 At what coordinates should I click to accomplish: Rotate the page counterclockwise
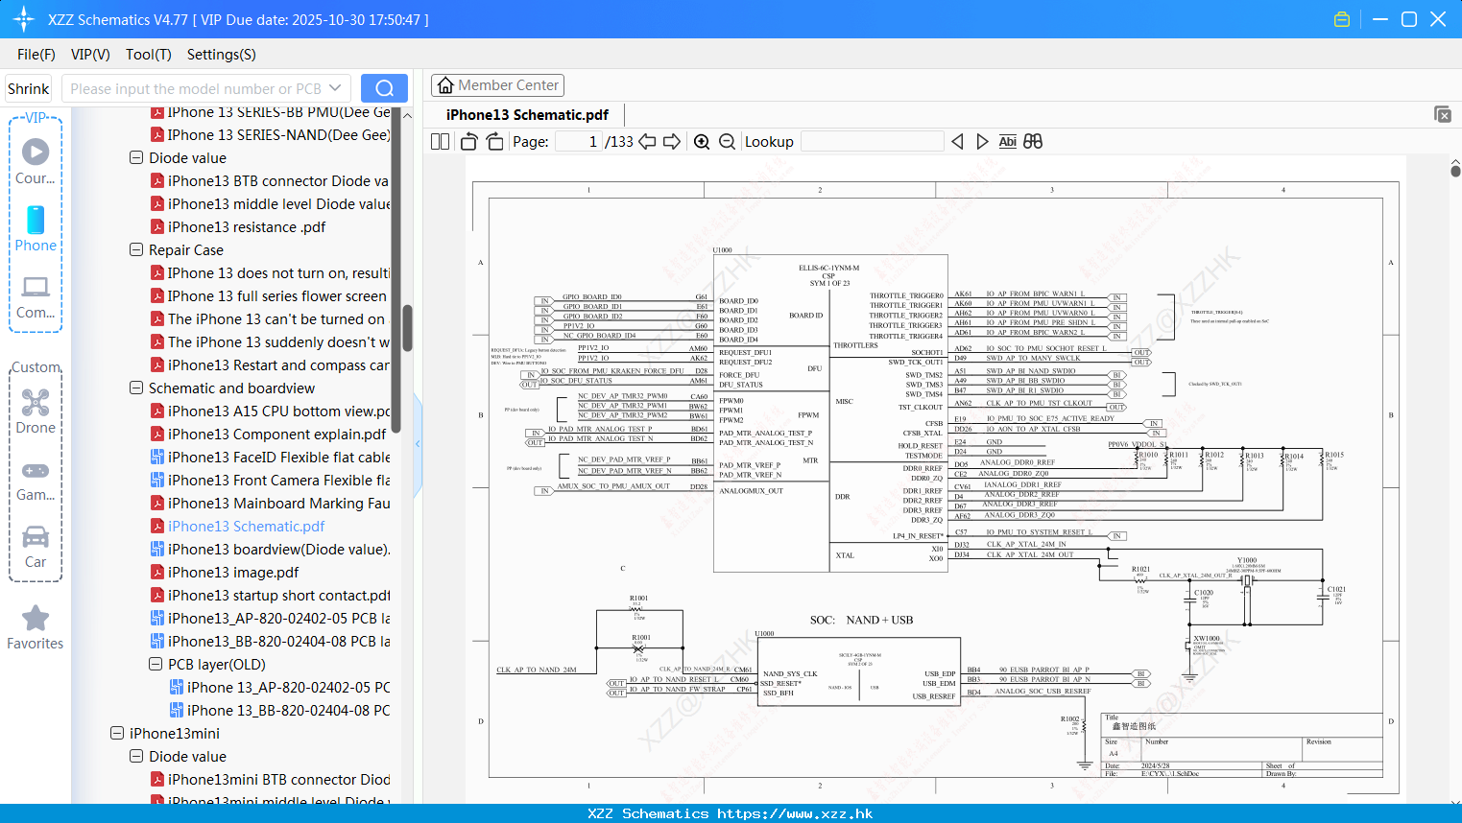(x=468, y=142)
